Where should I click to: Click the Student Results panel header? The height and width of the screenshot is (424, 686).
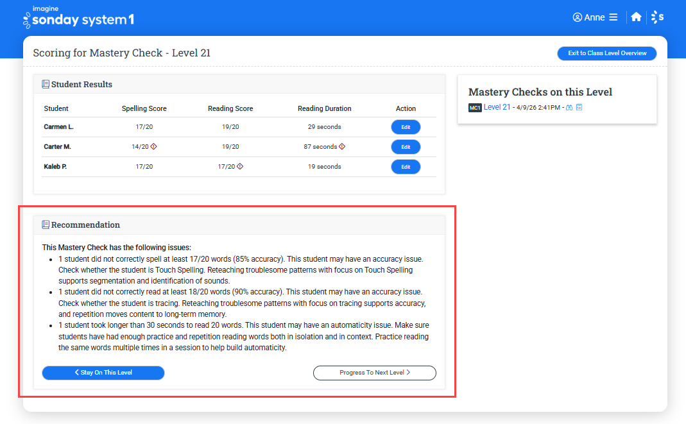coord(81,84)
